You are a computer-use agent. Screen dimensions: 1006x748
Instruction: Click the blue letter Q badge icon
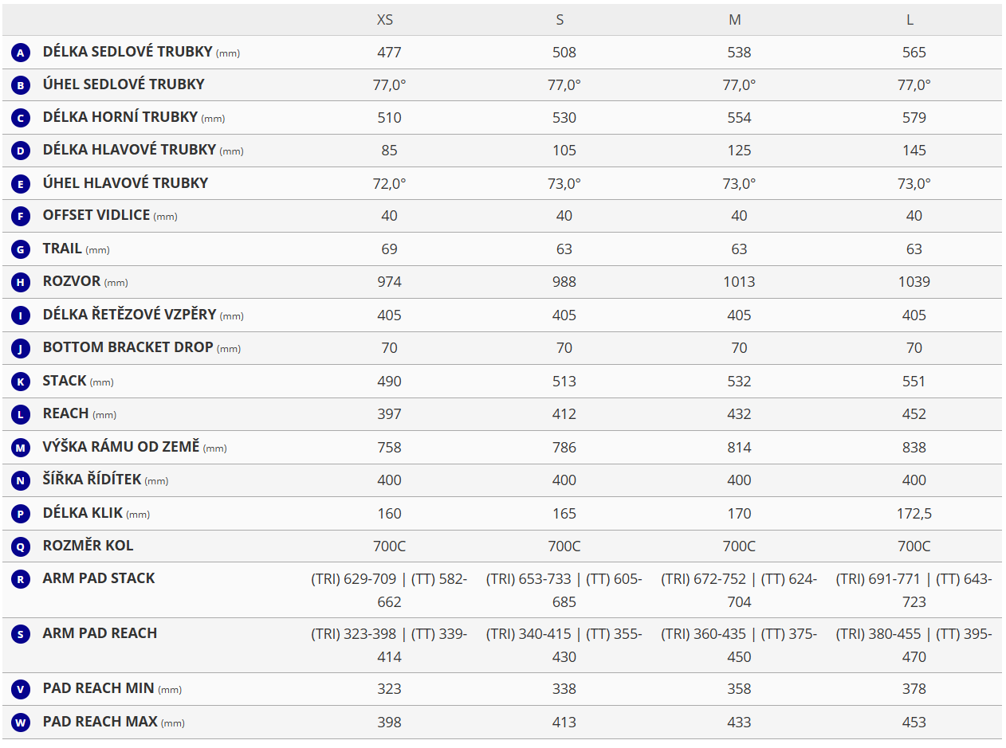click(x=21, y=546)
